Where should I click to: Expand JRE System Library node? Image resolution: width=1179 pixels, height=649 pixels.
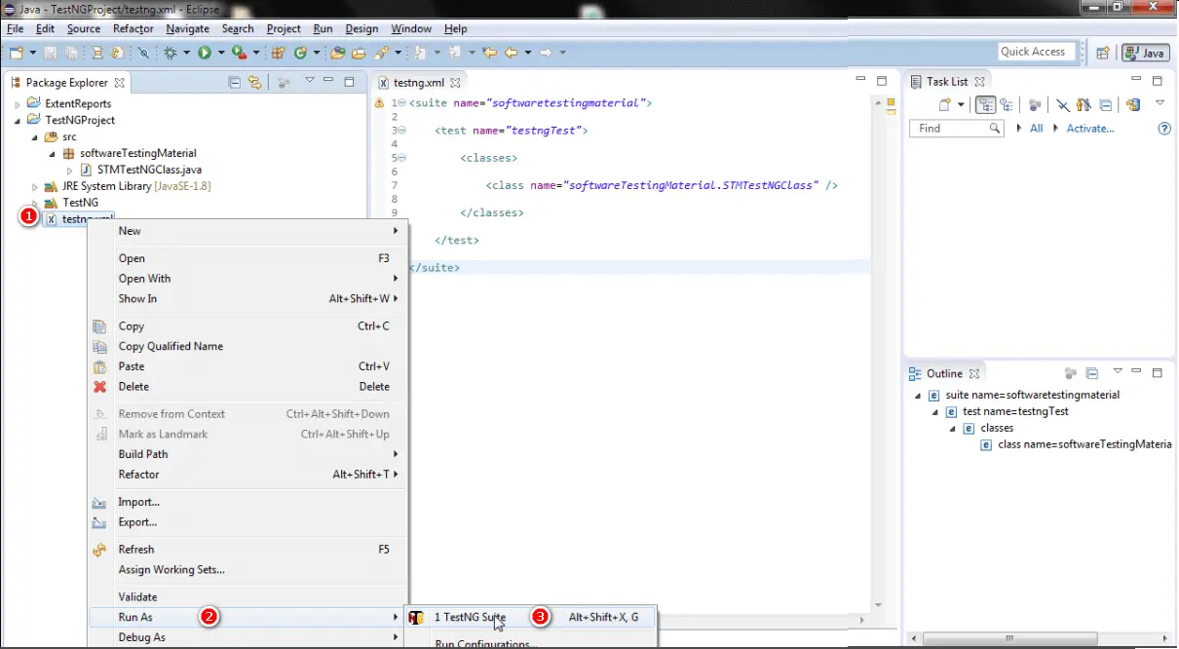point(36,186)
